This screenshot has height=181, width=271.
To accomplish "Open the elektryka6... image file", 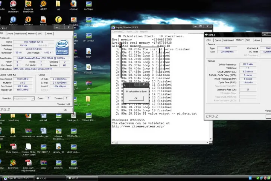I will coord(73,149).
